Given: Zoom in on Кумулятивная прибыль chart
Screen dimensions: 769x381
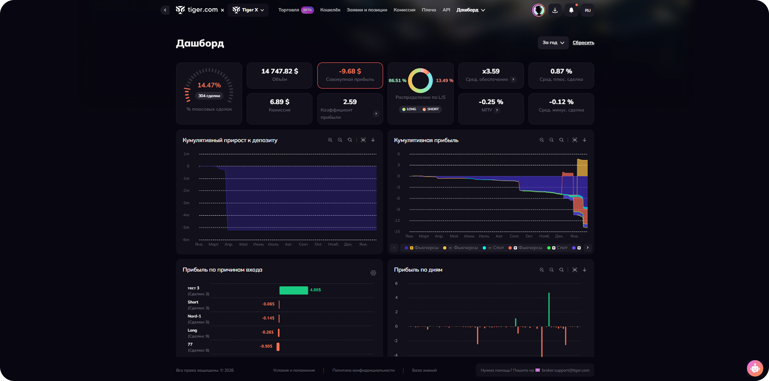Looking at the screenshot, I should click(542, 140).
